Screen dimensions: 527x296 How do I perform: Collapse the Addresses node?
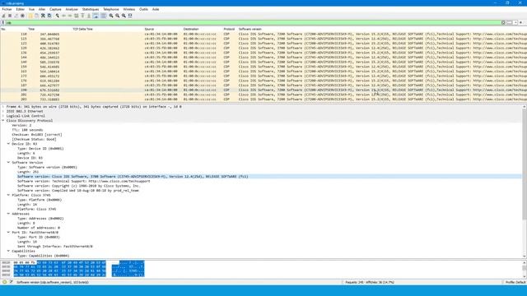pyautogui.click(x=8, y=214)
